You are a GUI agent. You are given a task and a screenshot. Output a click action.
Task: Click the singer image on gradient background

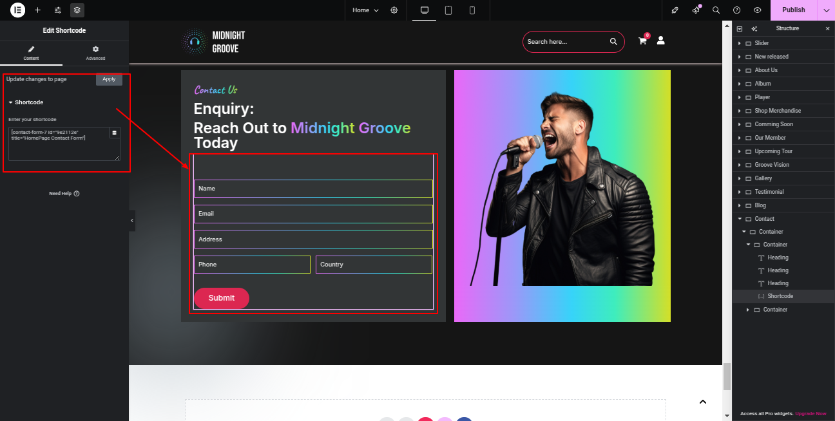coord(562,196)
